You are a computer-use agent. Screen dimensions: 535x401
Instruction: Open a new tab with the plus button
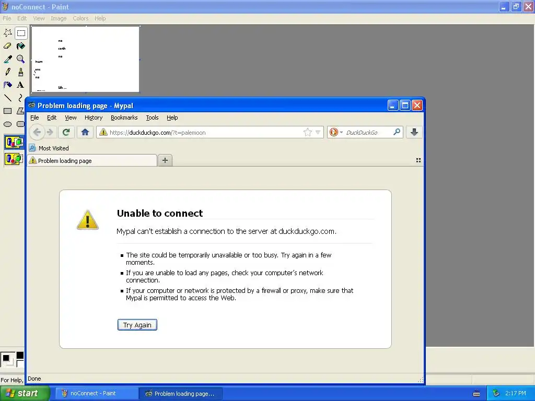tap(165, 160)
